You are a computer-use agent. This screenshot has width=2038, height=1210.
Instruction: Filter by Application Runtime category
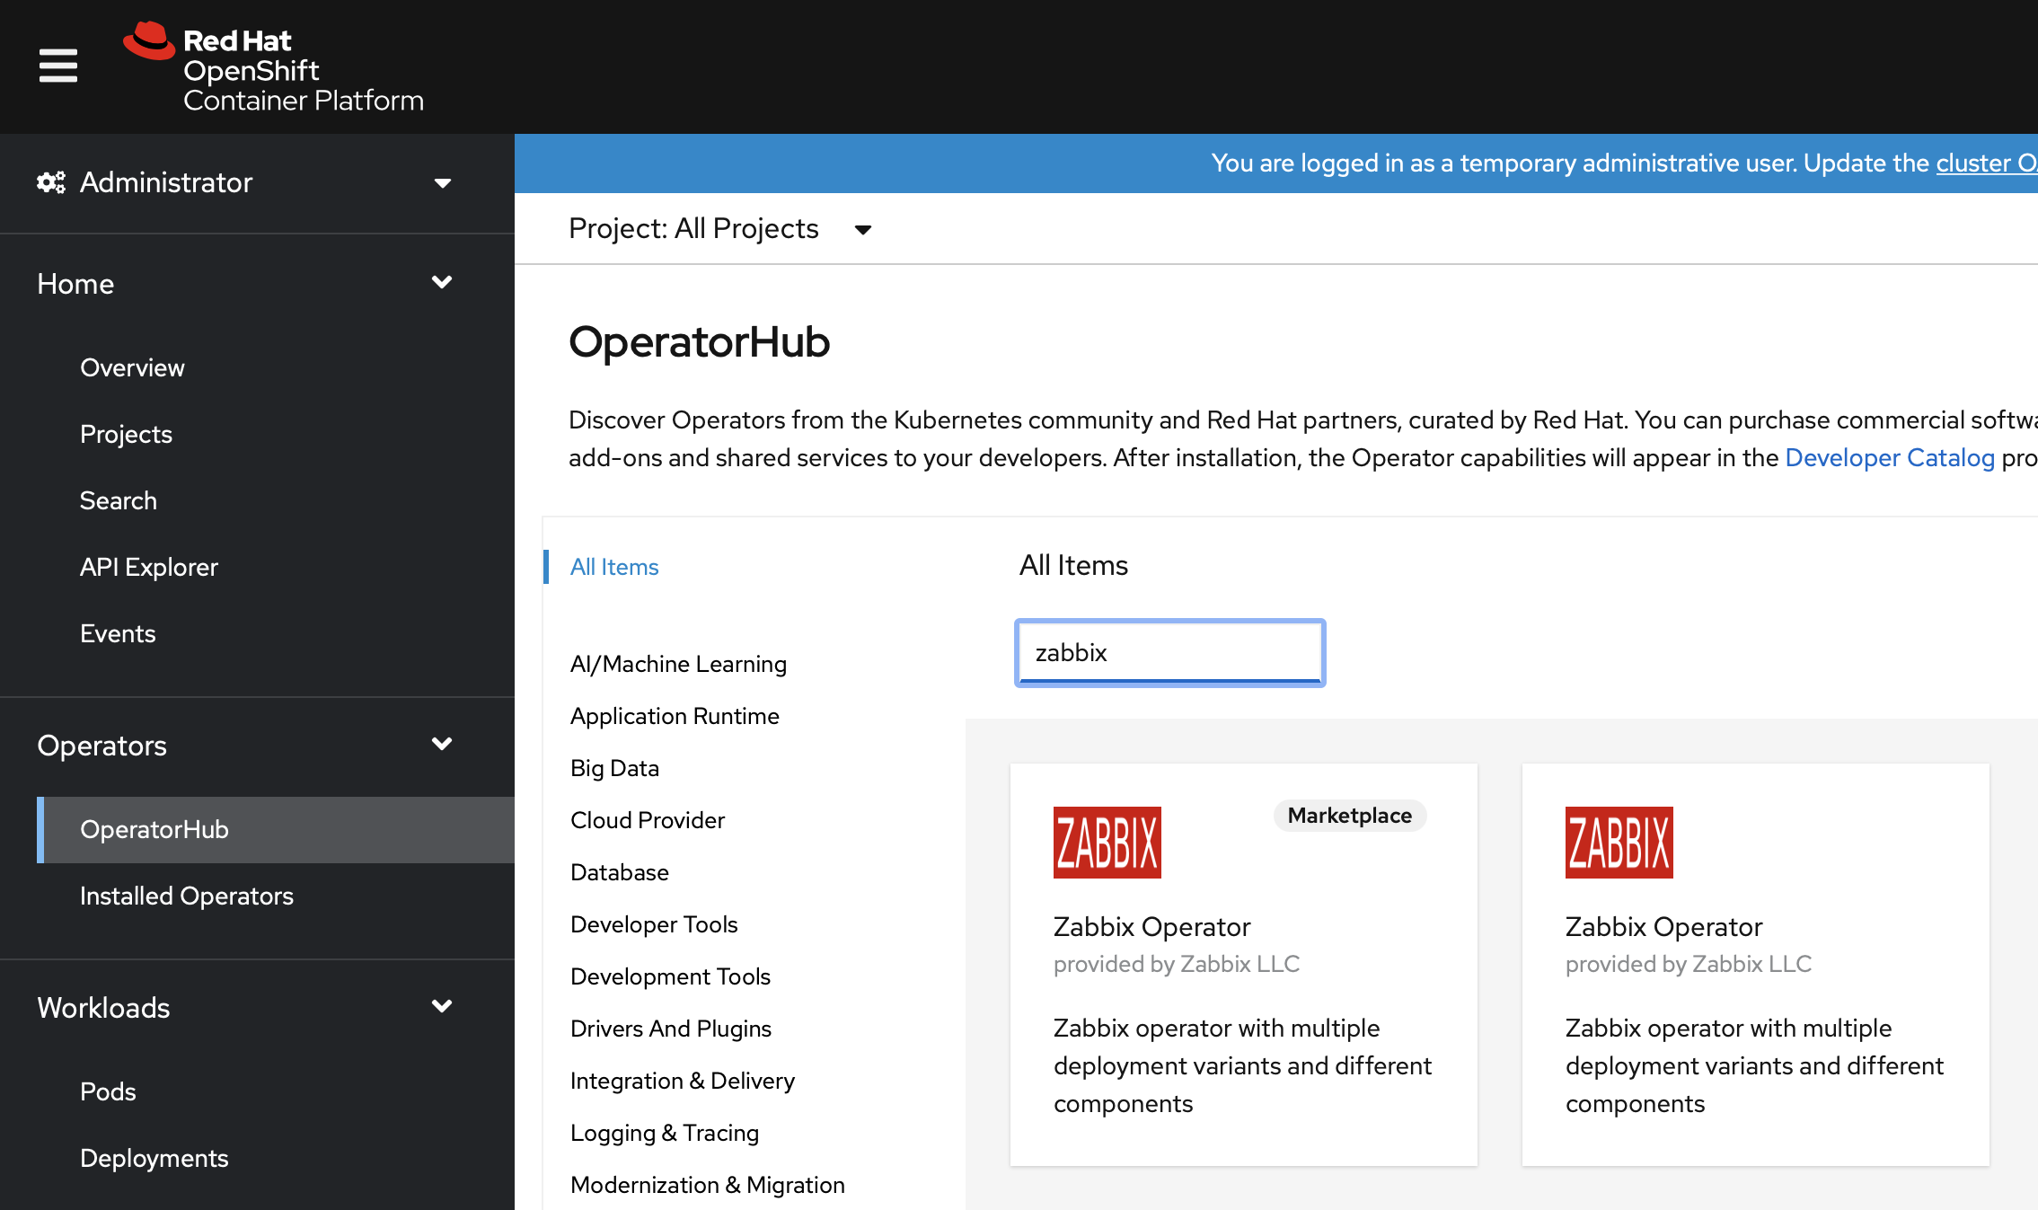675,716
